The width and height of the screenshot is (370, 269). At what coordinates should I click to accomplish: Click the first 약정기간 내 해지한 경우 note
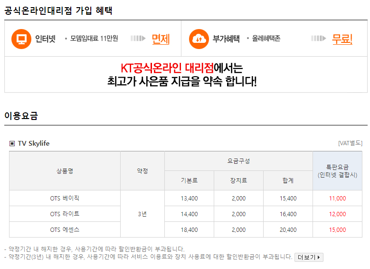[x=95, y=249]
